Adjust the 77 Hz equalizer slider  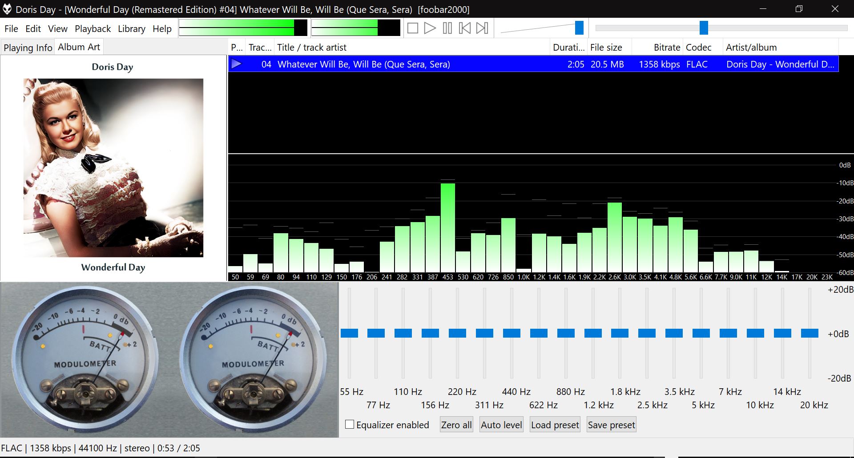376,333
